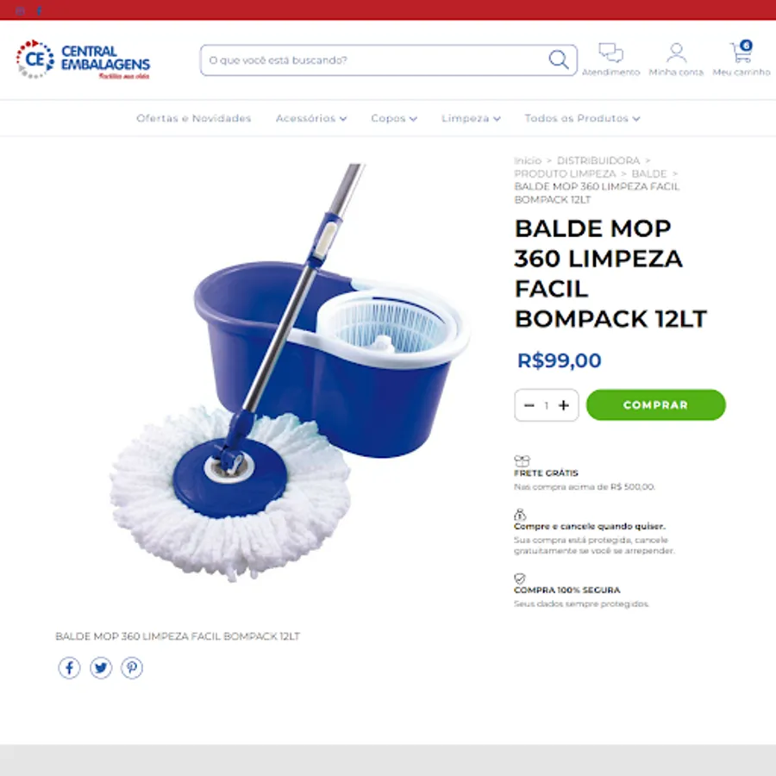The width and height of the screenshot is (776, 776).
Task: Increase quantity with plus button
Action: 564,405
